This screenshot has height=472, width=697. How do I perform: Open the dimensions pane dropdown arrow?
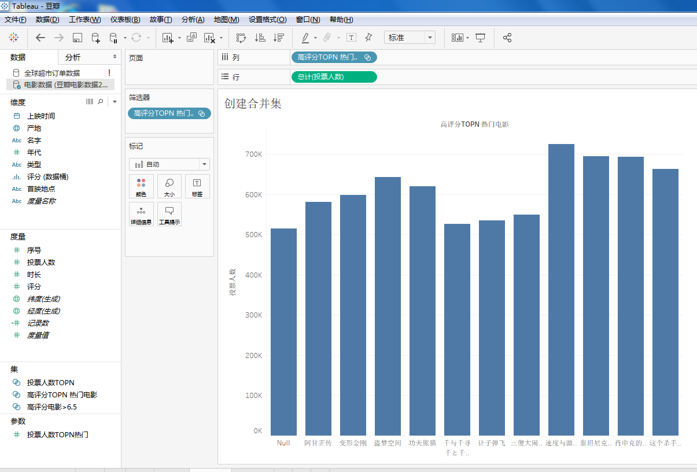pos(115,102)
